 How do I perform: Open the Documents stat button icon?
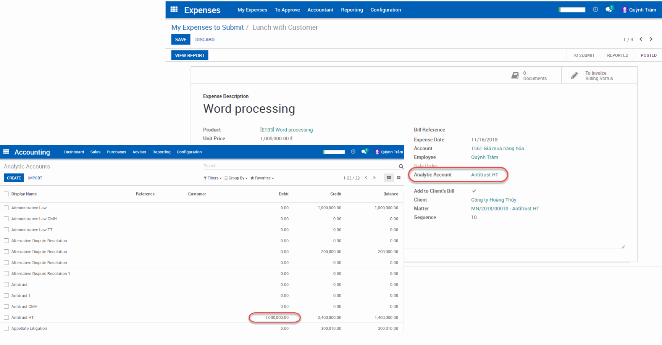(x=516, y=75)
